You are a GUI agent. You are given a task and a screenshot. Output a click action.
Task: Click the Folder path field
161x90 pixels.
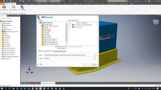click(x=69, y=58)
